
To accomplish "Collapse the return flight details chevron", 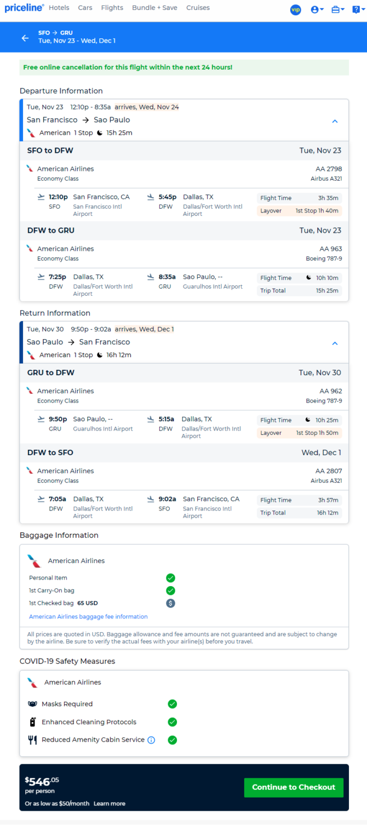I will point(335,343).
